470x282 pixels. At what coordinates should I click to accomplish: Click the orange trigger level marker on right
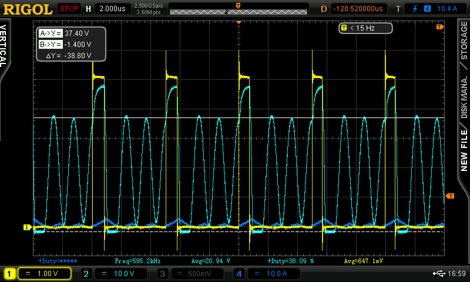(450, 196)
